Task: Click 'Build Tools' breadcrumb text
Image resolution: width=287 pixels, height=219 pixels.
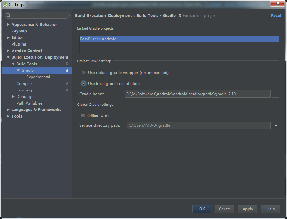Action: pos(147,16)
